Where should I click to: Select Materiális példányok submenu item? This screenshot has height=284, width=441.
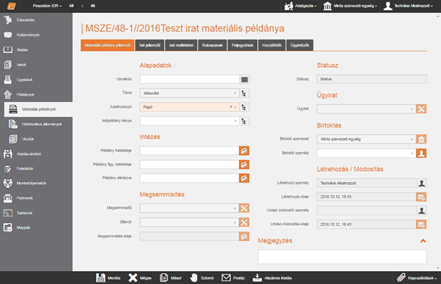(x=38, y=109)
